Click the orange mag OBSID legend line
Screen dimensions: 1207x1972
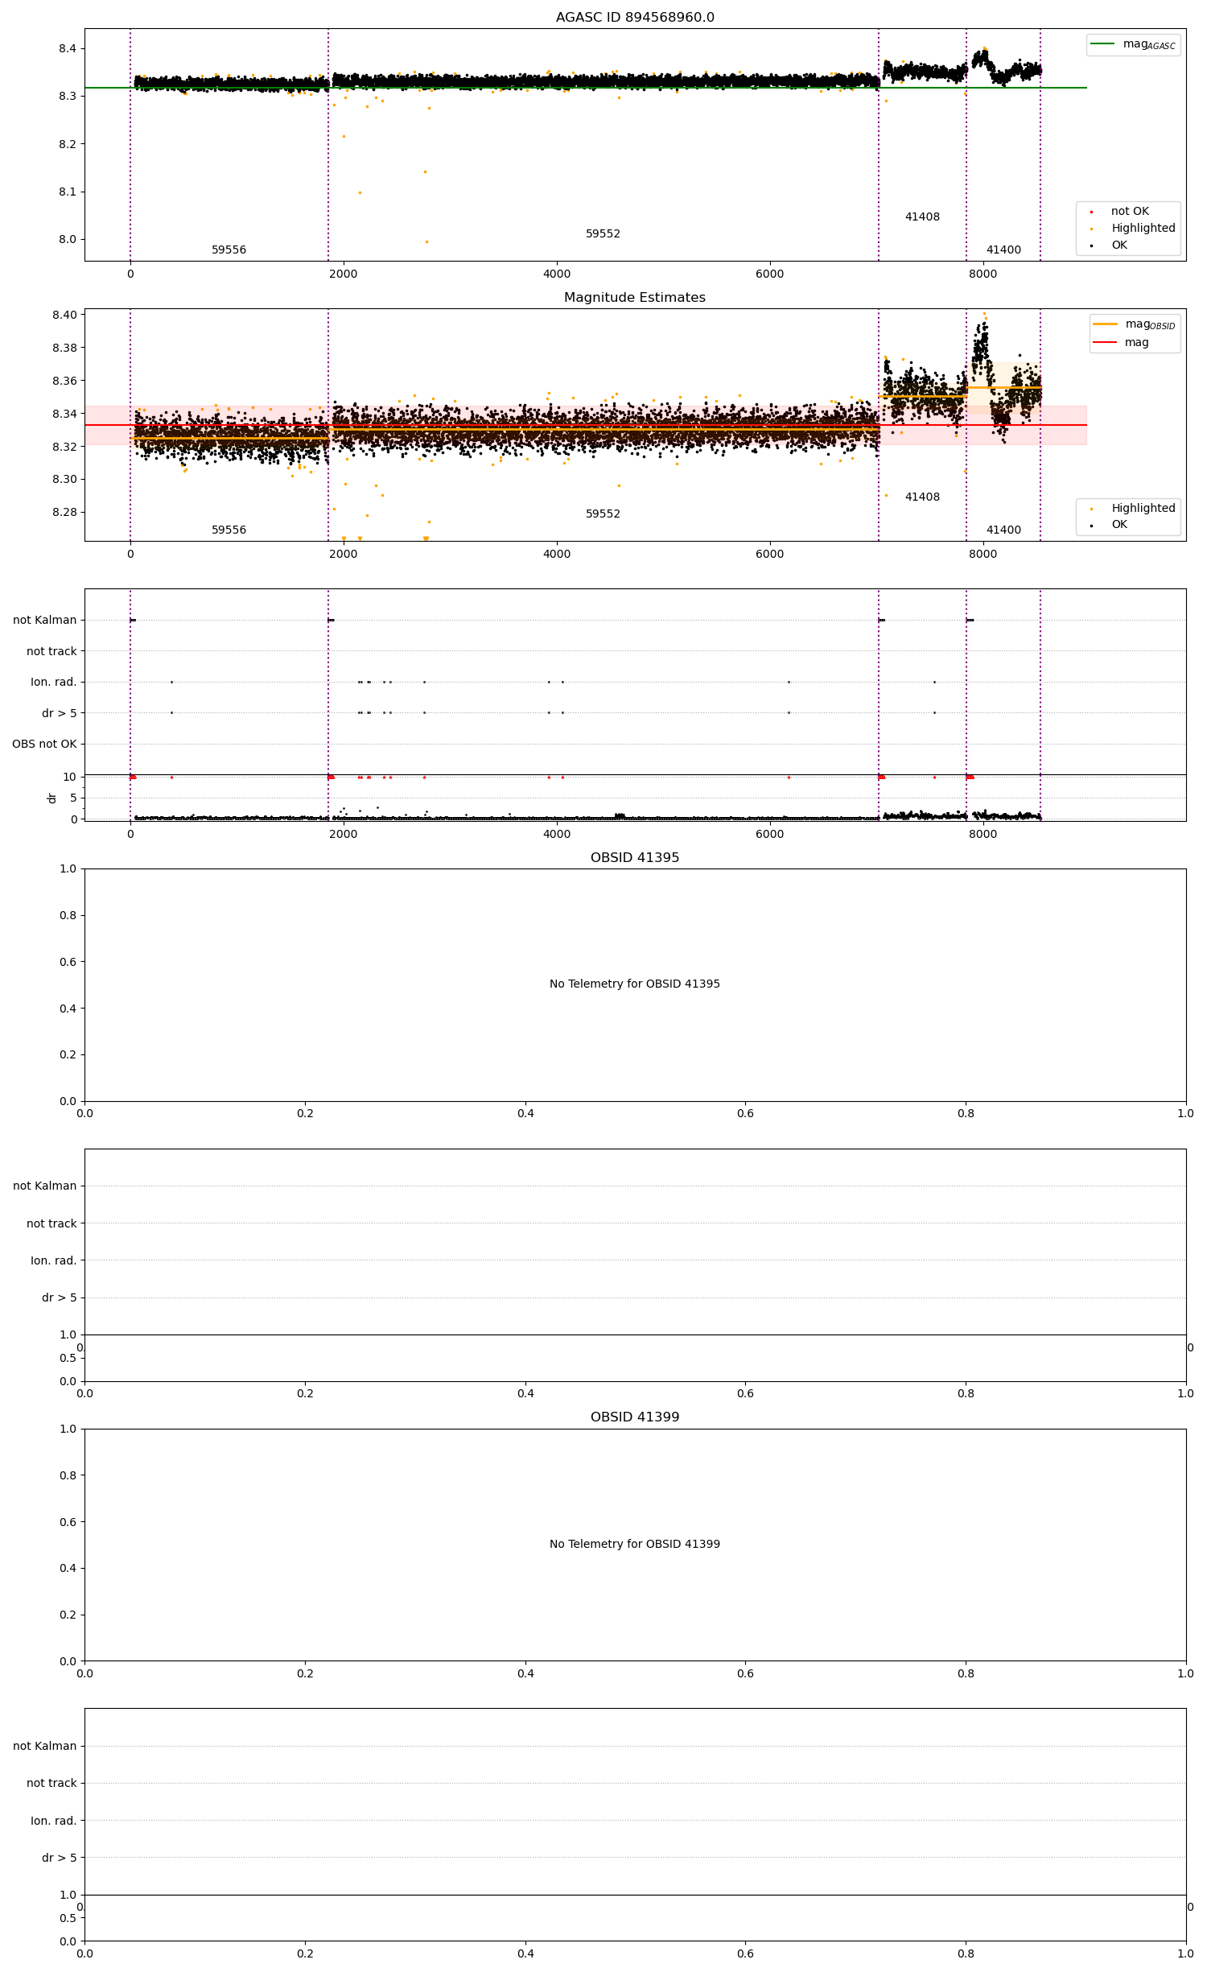coord(1106,324)
